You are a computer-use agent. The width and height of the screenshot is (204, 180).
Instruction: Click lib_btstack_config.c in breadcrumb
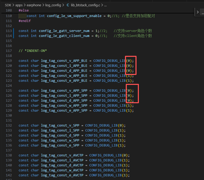pos(86,5)
